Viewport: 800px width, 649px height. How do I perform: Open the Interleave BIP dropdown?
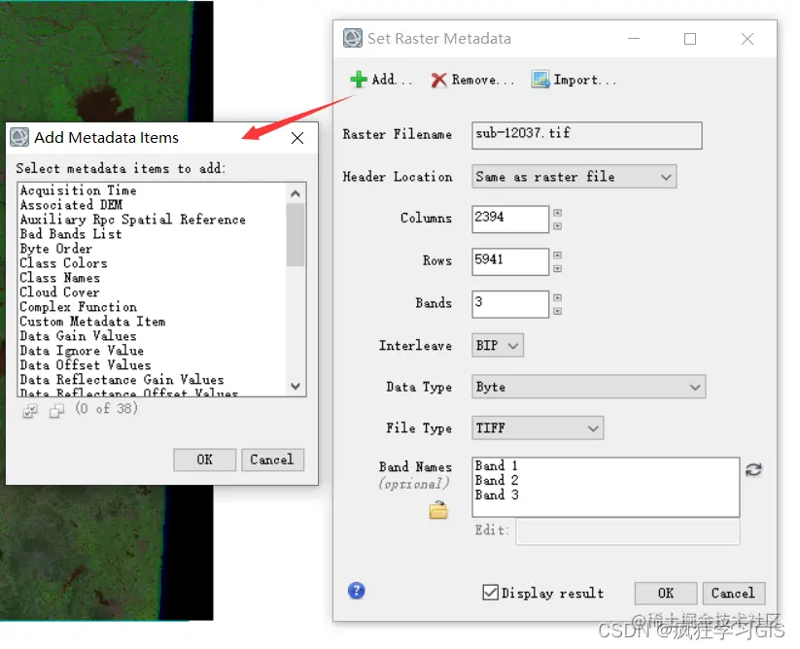pyautogui.click(x=498, y=345)
